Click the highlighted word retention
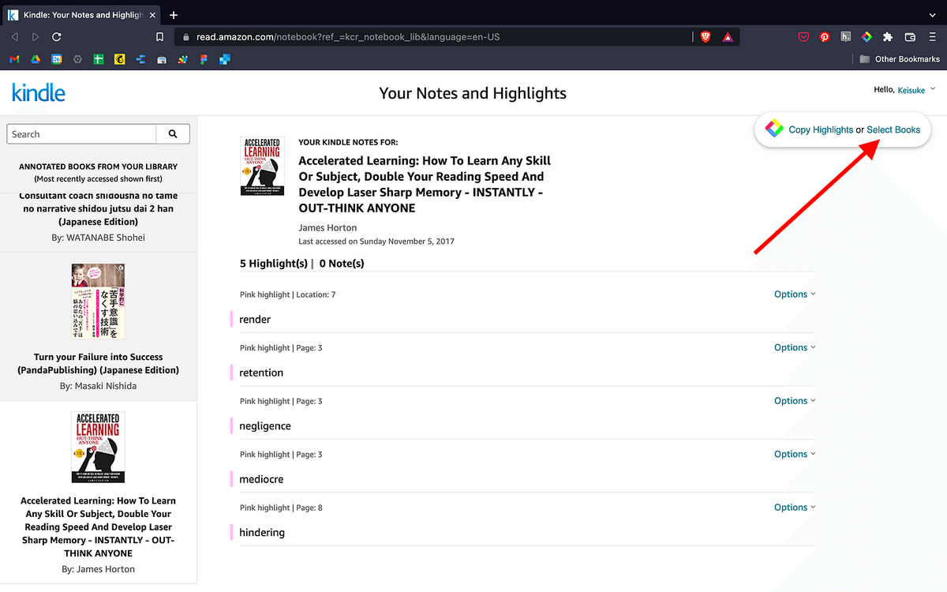The width and height of the screenshot is (947, 592). pos(261,373)
